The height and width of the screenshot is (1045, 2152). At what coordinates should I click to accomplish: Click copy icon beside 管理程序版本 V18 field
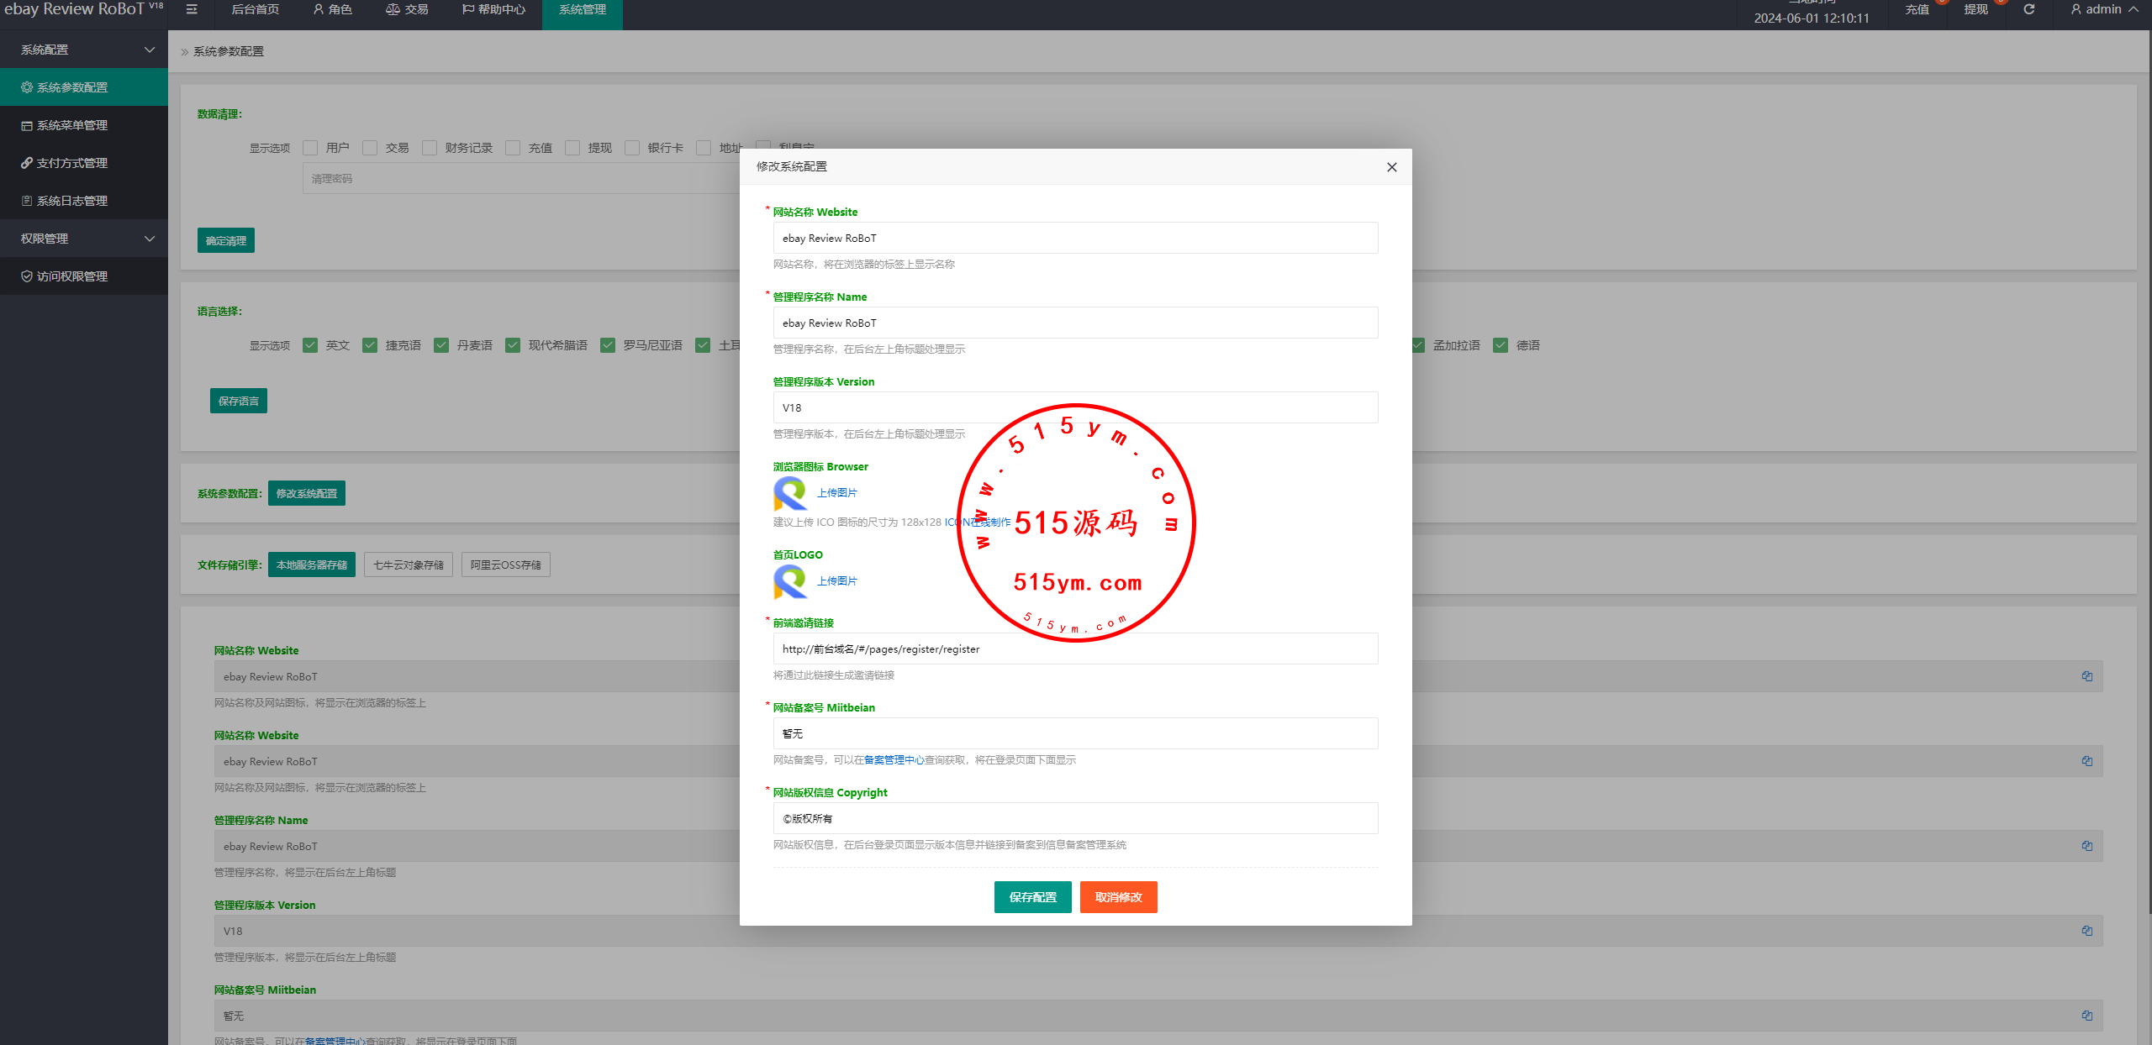(2086, 931)
